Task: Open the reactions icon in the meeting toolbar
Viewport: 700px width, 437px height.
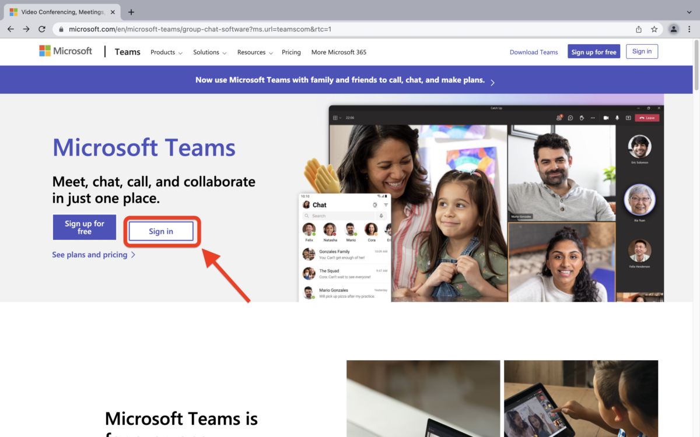Action: [581, 118]
